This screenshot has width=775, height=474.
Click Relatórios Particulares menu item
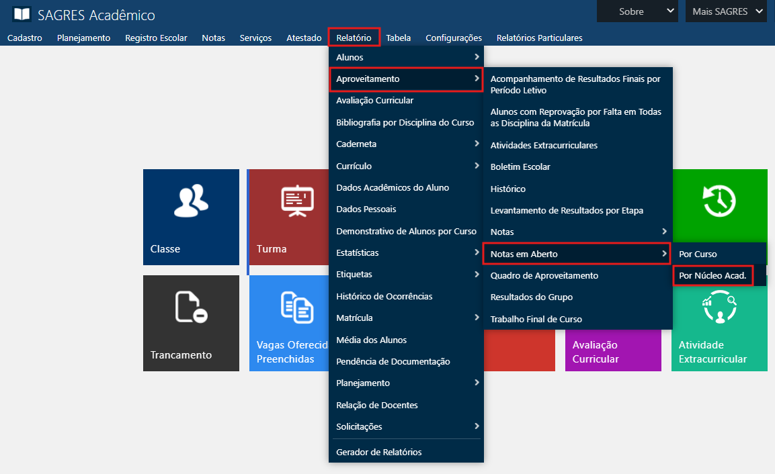click(x=539, y=38)
